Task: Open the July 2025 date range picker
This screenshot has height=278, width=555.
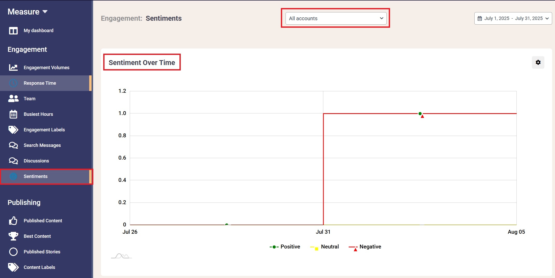Action: [513, 18]
